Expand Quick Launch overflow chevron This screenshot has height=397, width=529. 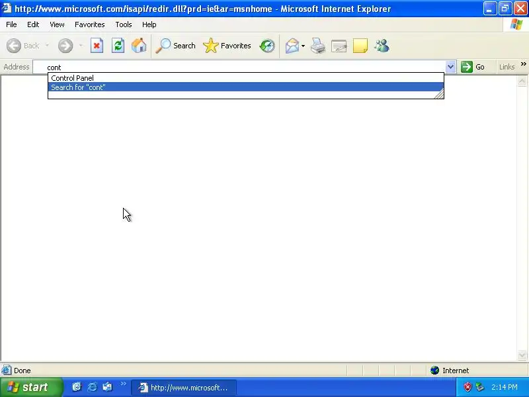click(x=123, y=384)
